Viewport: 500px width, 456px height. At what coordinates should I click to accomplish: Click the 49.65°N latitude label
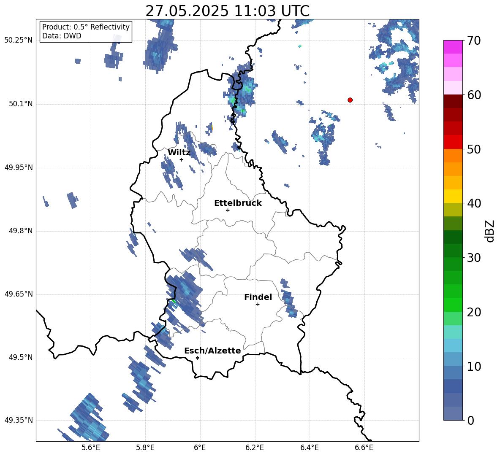click(19, 294)
